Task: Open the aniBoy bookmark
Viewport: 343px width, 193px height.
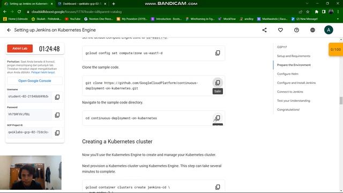Action: (247, 19)
